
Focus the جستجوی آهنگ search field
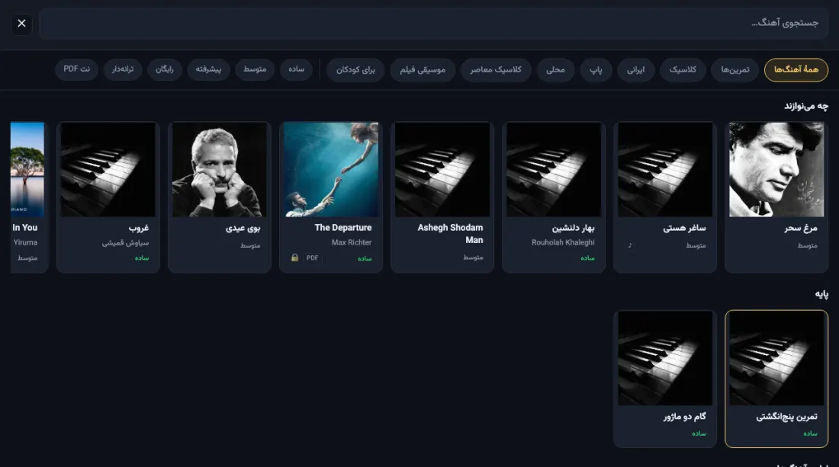tap(433, 24)
